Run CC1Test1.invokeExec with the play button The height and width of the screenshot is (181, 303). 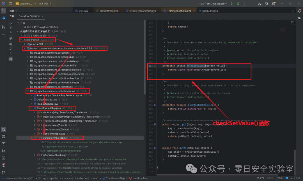tap(232, 3)
